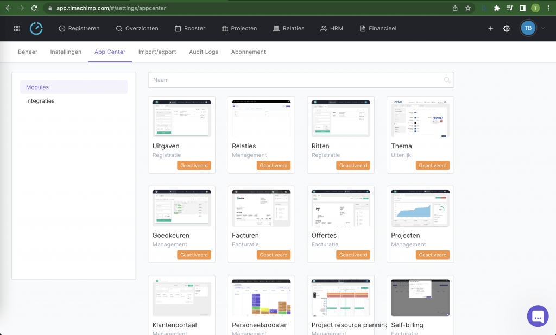
Task: Open the settings gear icon
Action: (x=507, y=28)
